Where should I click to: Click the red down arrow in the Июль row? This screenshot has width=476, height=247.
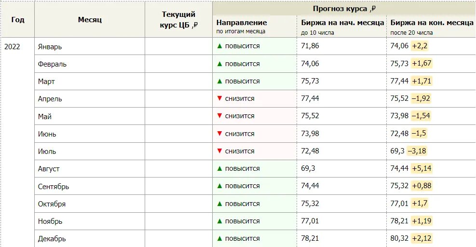click(x=219, y=151)
